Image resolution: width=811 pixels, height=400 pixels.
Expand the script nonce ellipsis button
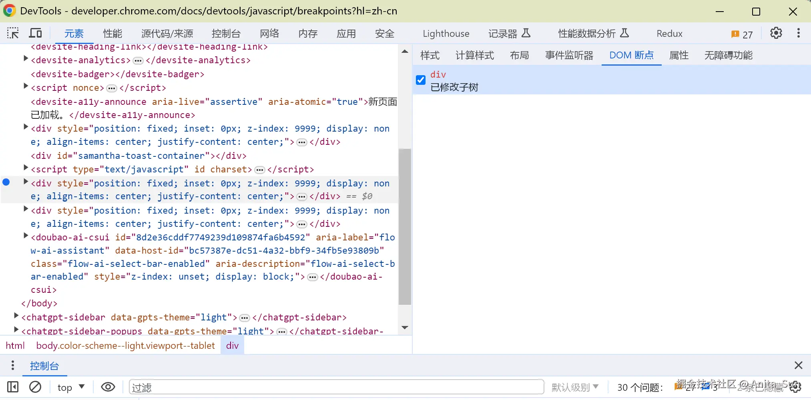pos(112,88)
